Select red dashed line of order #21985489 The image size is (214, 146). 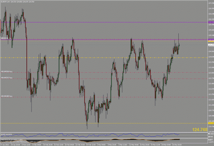tap(104, 97)
